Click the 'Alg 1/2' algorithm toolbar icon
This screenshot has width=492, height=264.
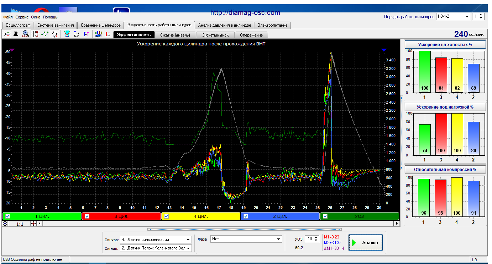click(55, 34)
